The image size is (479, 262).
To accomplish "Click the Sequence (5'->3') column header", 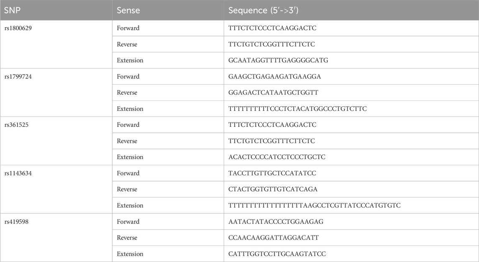I will pyautogui.click(x=351, y=10).
